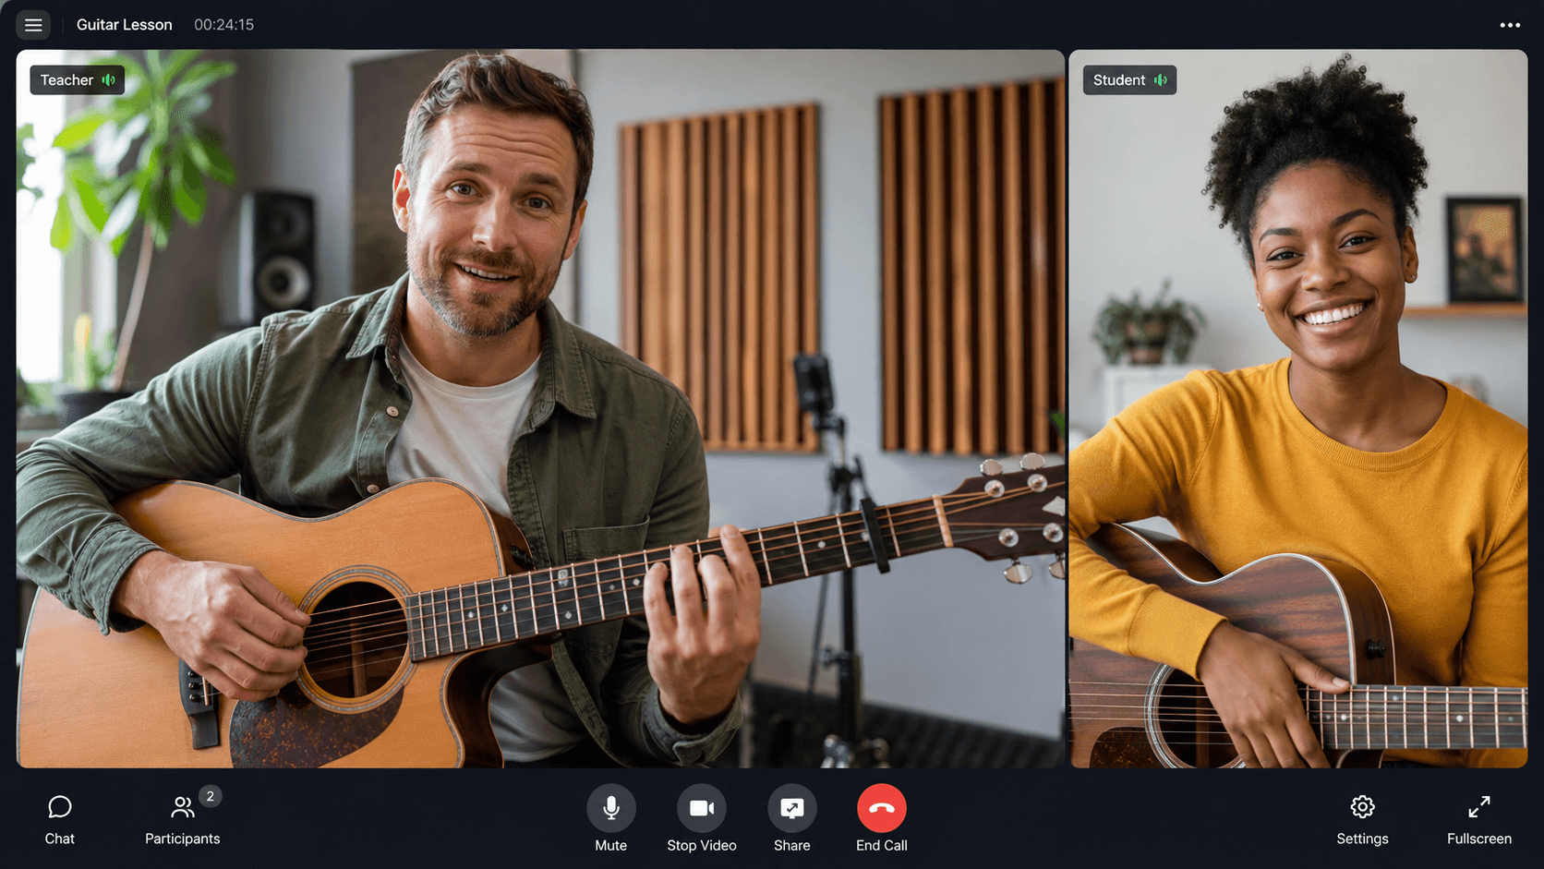Enter Fullscreen mode
This screenshot has height=869, width=1544.
(x=1478, y=819)
